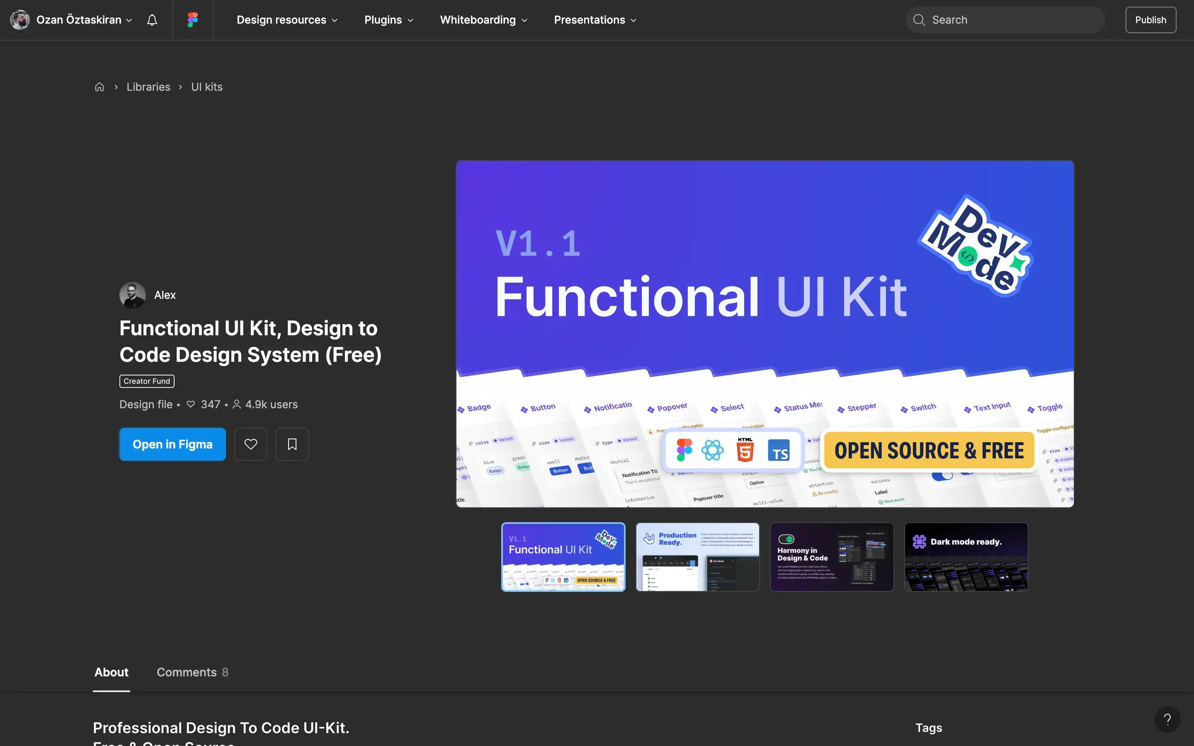Click the home breadcrumb icon
The width and height of the screenshot is (1194, 746).
click(99, 87)
